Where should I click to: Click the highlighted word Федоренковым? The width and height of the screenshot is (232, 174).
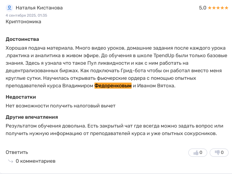coord(113,85)
